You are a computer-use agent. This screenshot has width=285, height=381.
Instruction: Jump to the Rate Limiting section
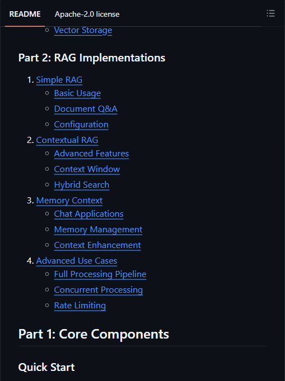coord(80,306)
